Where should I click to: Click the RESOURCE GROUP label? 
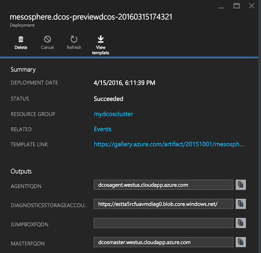click(33, 114)
